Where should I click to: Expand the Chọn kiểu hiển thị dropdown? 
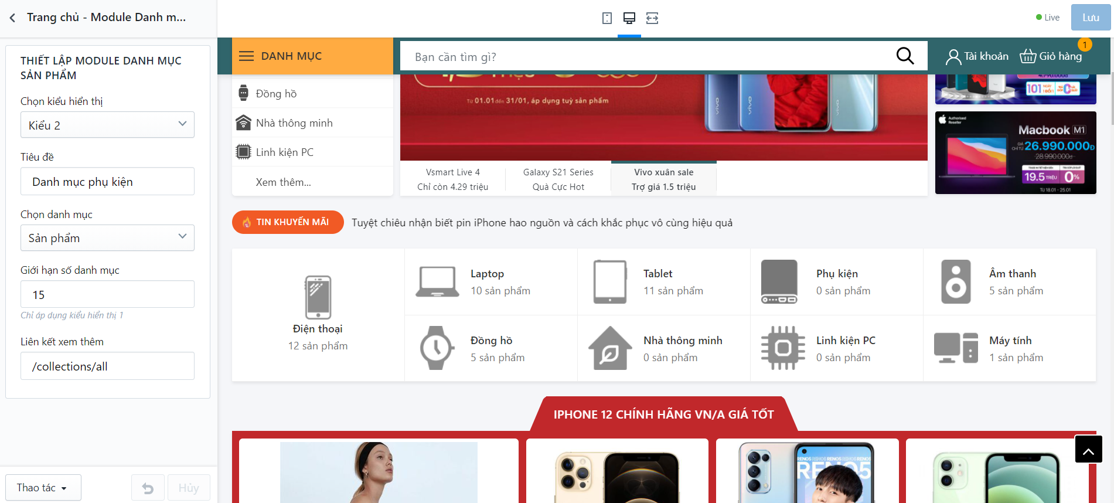pos(107,125)
